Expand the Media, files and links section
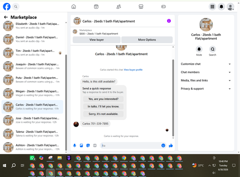The height and width of the screenshot is (177, 240). coord(206,81)
